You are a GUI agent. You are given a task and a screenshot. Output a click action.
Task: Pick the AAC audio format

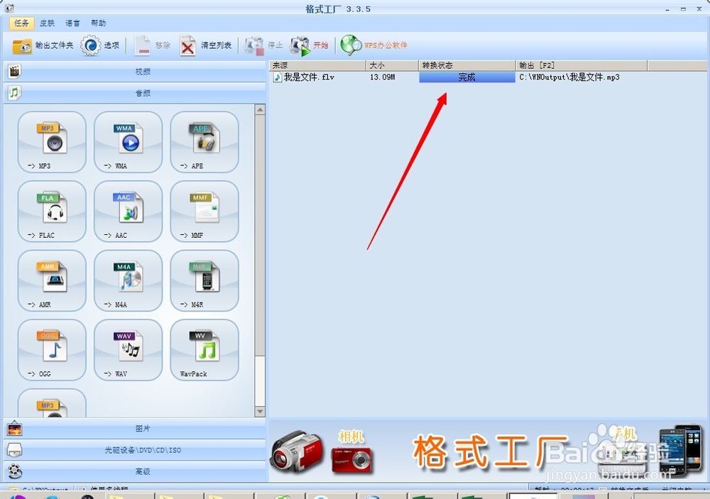128,211
